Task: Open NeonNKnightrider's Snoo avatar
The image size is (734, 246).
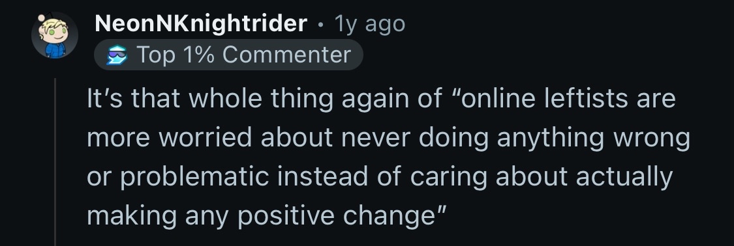Action: 55,36
